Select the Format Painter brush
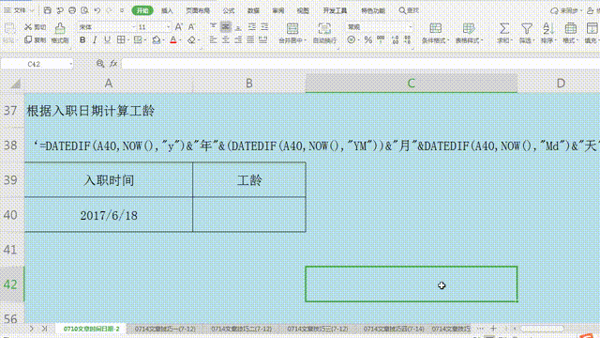Screen dimensions: 600x338 point(60,28)
